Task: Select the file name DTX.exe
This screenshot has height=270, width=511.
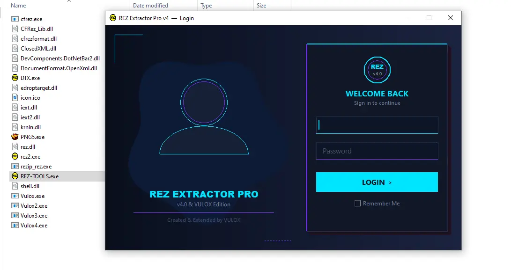Action: (x=30, y=78)
